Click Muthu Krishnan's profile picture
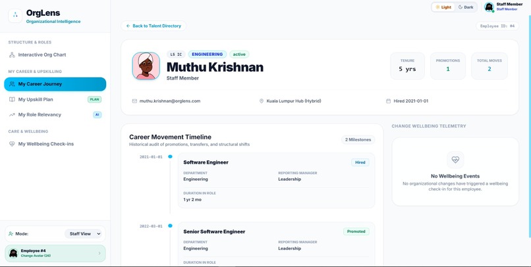This screenshot has width=531, height=267. (146, 66)
